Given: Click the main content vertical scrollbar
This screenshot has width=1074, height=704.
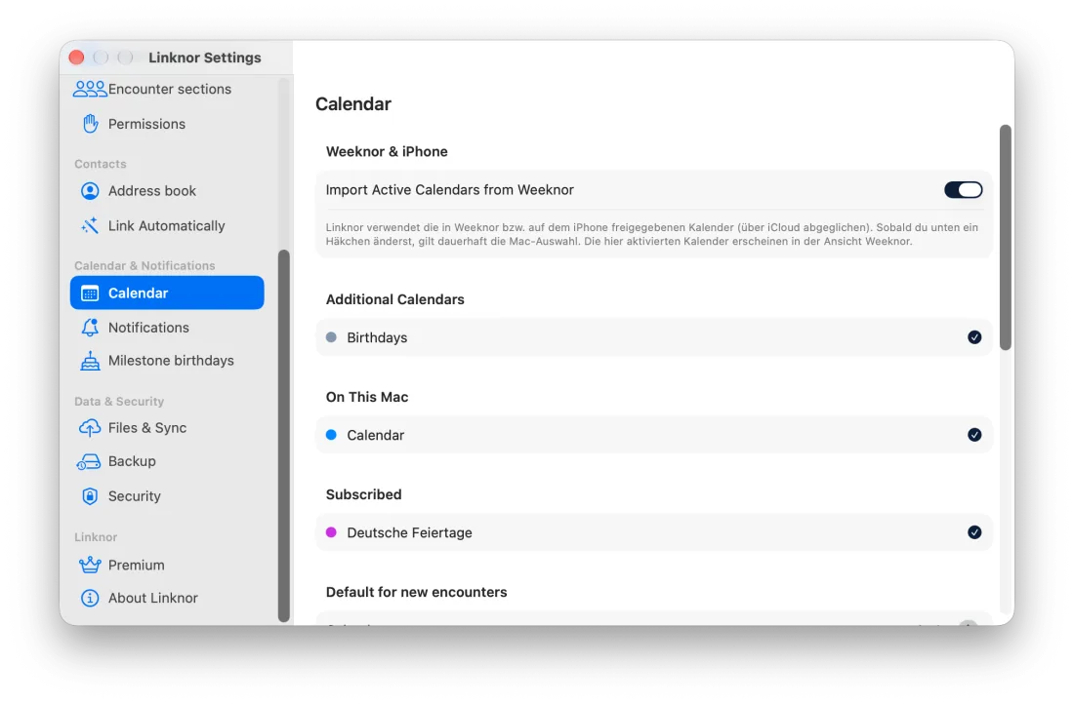Looking at the screenshot, I should [x=1005, y=237].
